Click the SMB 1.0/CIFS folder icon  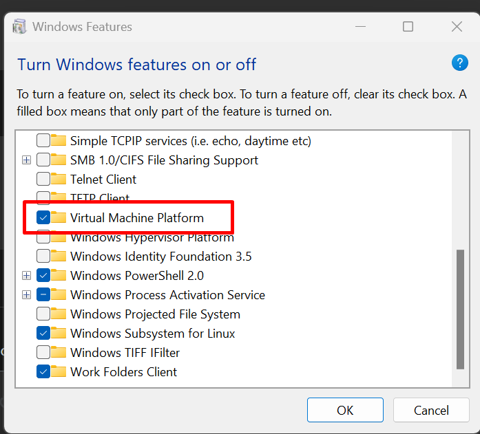tap(59, 160)
